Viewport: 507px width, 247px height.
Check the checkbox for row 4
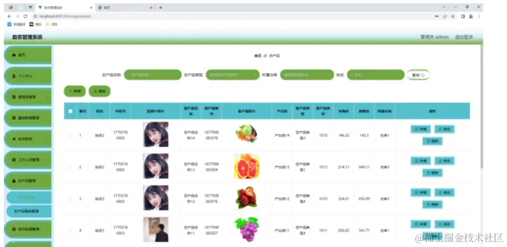click(x=70, y=230)
